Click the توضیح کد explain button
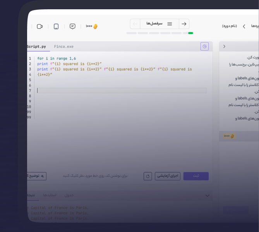 click(36, 176)
